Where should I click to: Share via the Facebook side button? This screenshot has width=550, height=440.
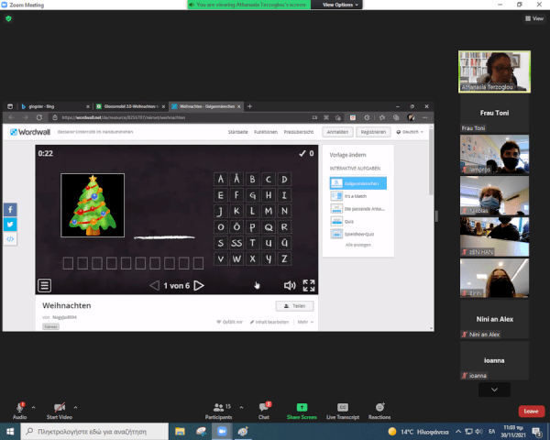pos(10,210)
